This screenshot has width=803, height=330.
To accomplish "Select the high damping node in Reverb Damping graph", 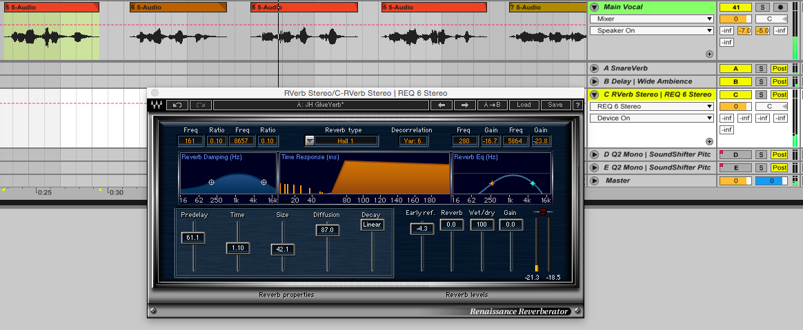I will [x=264, y=182].
